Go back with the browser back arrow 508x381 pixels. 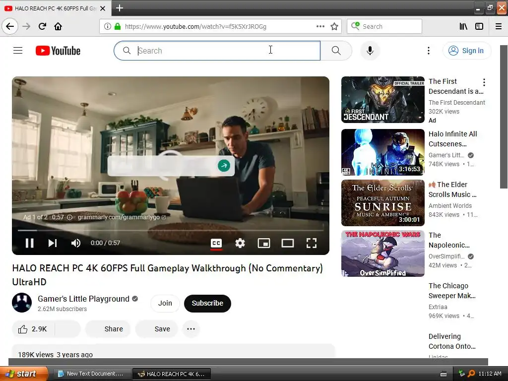(x=10, y=26)
